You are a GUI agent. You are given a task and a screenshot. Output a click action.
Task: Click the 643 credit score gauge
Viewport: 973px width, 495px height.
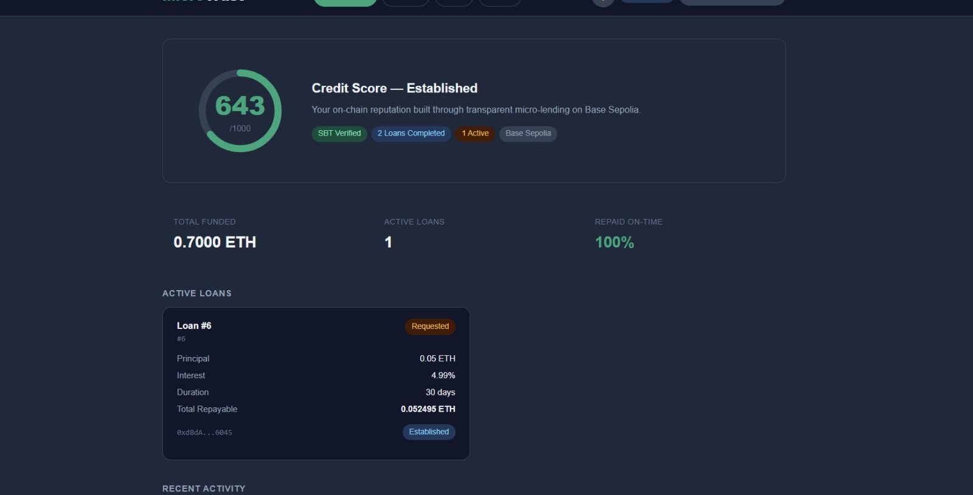tap(240, 111)
